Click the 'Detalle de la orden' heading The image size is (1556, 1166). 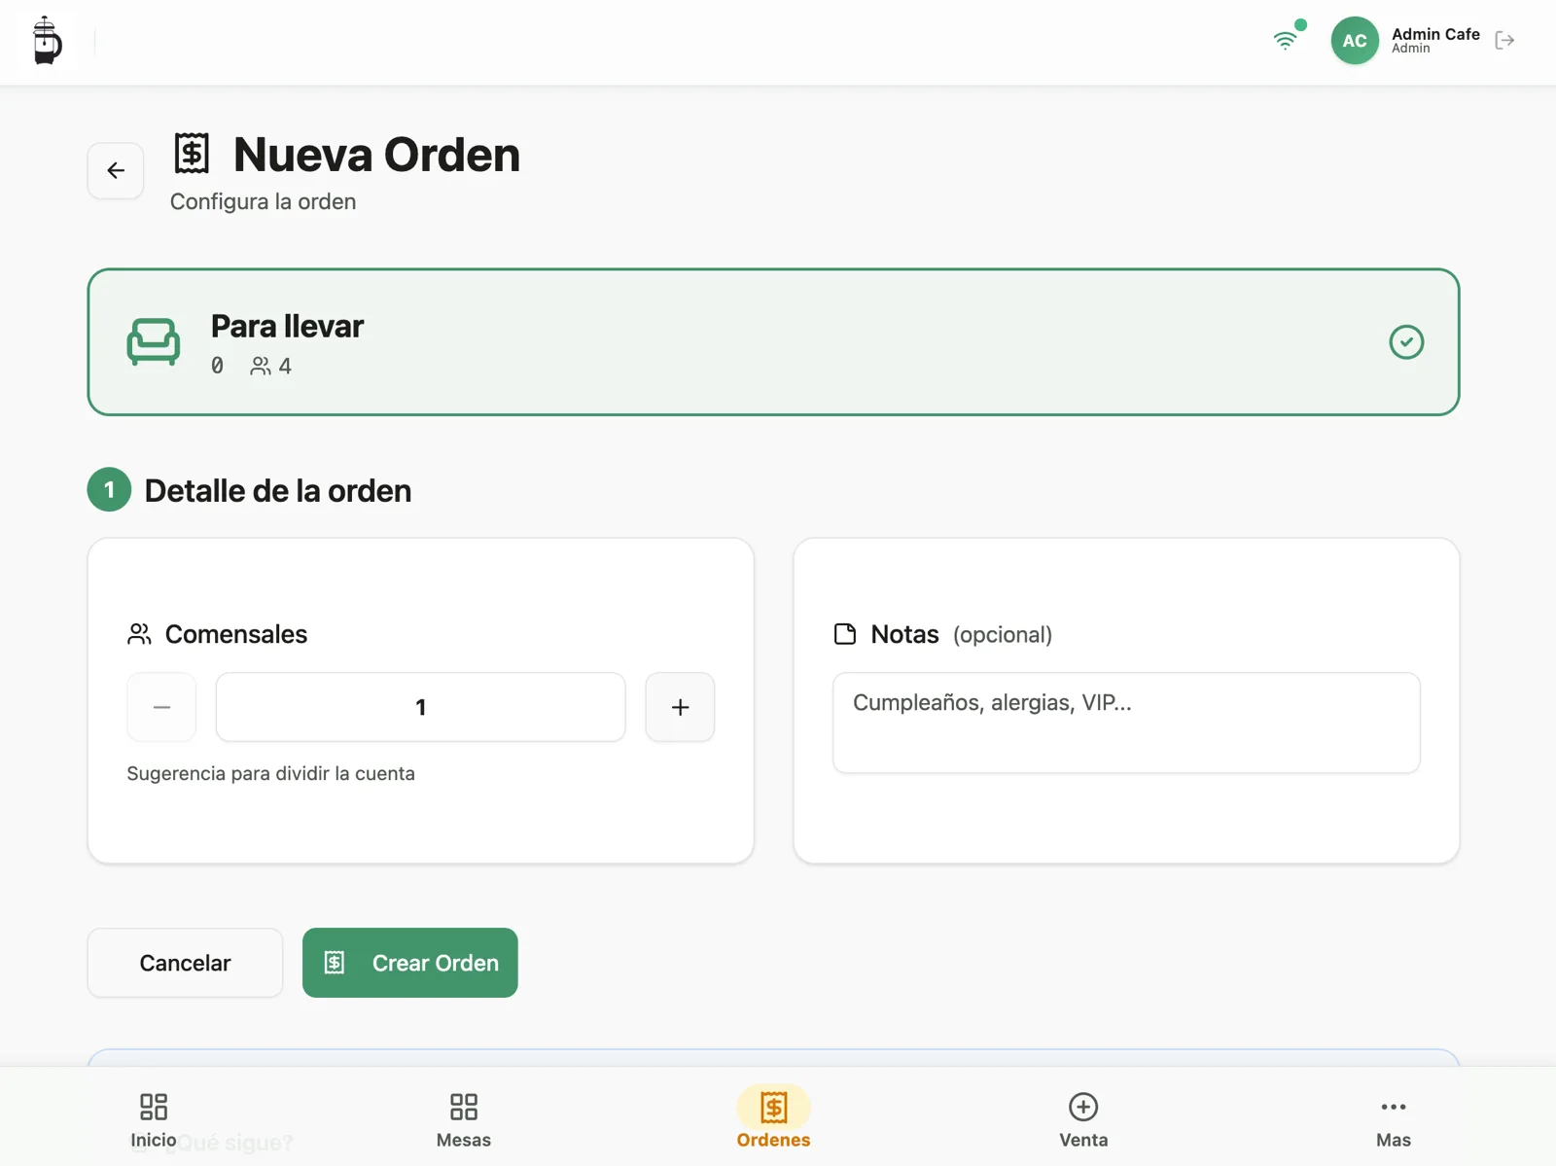(x=278, y=490)
